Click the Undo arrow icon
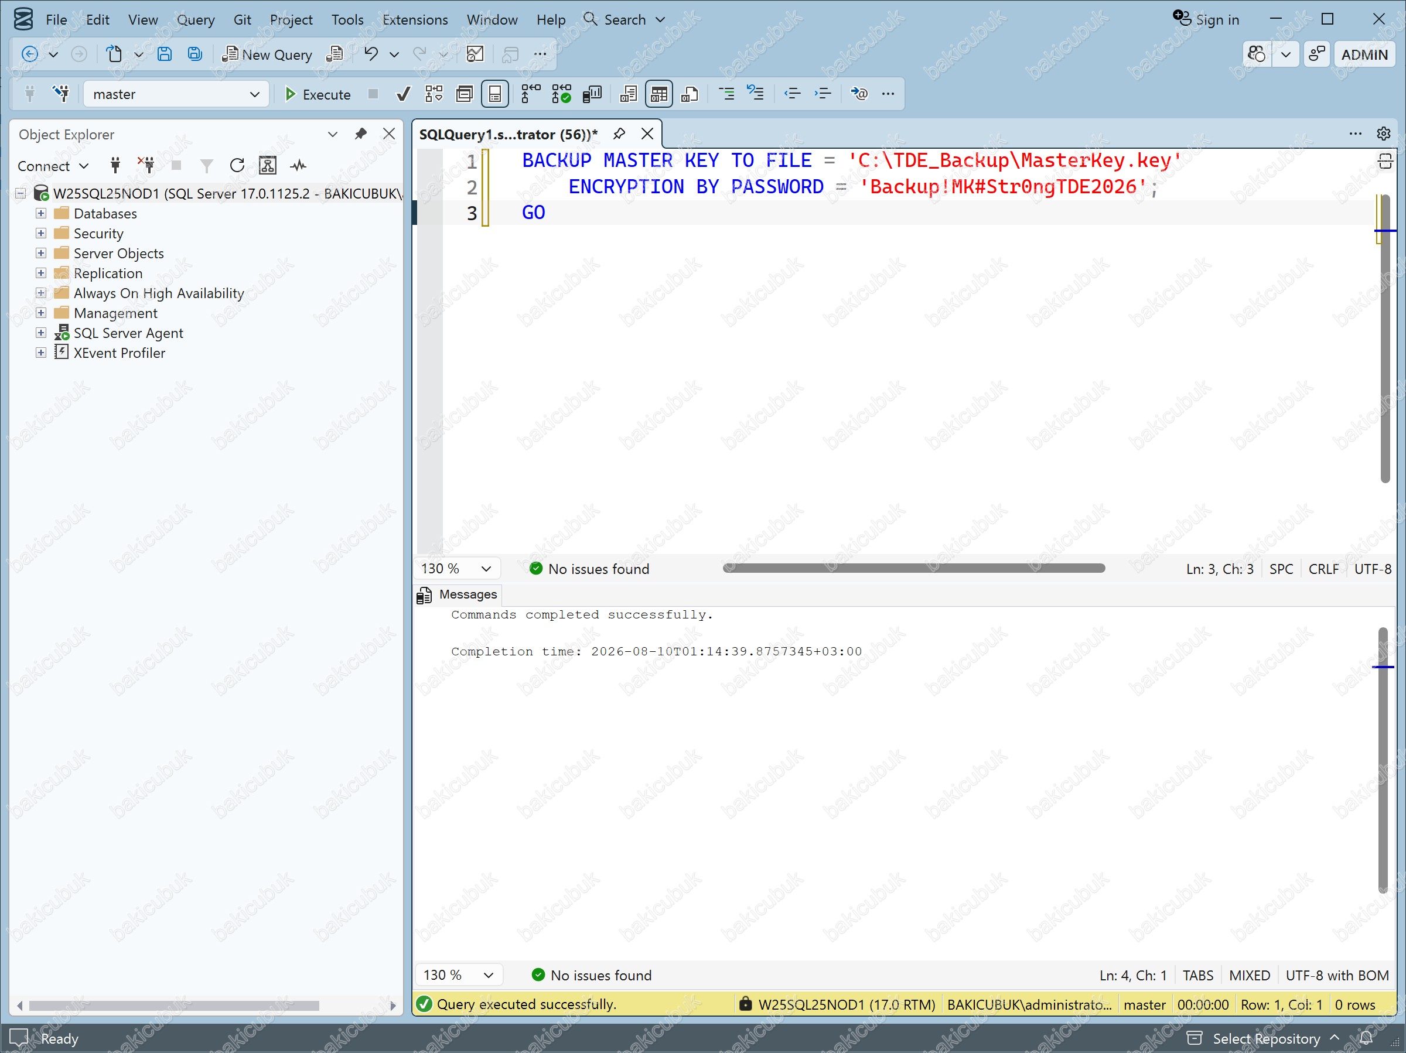 pyautogui.click(x=371, y=54)
